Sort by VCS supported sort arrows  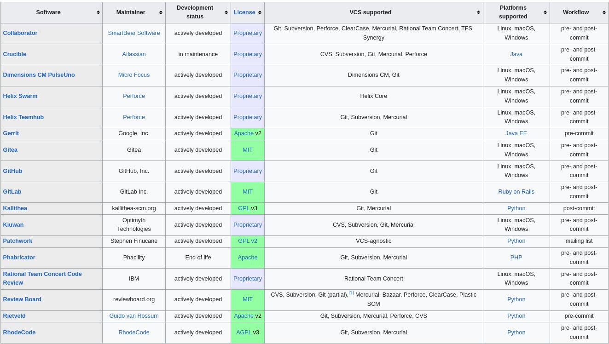(478, 12)
